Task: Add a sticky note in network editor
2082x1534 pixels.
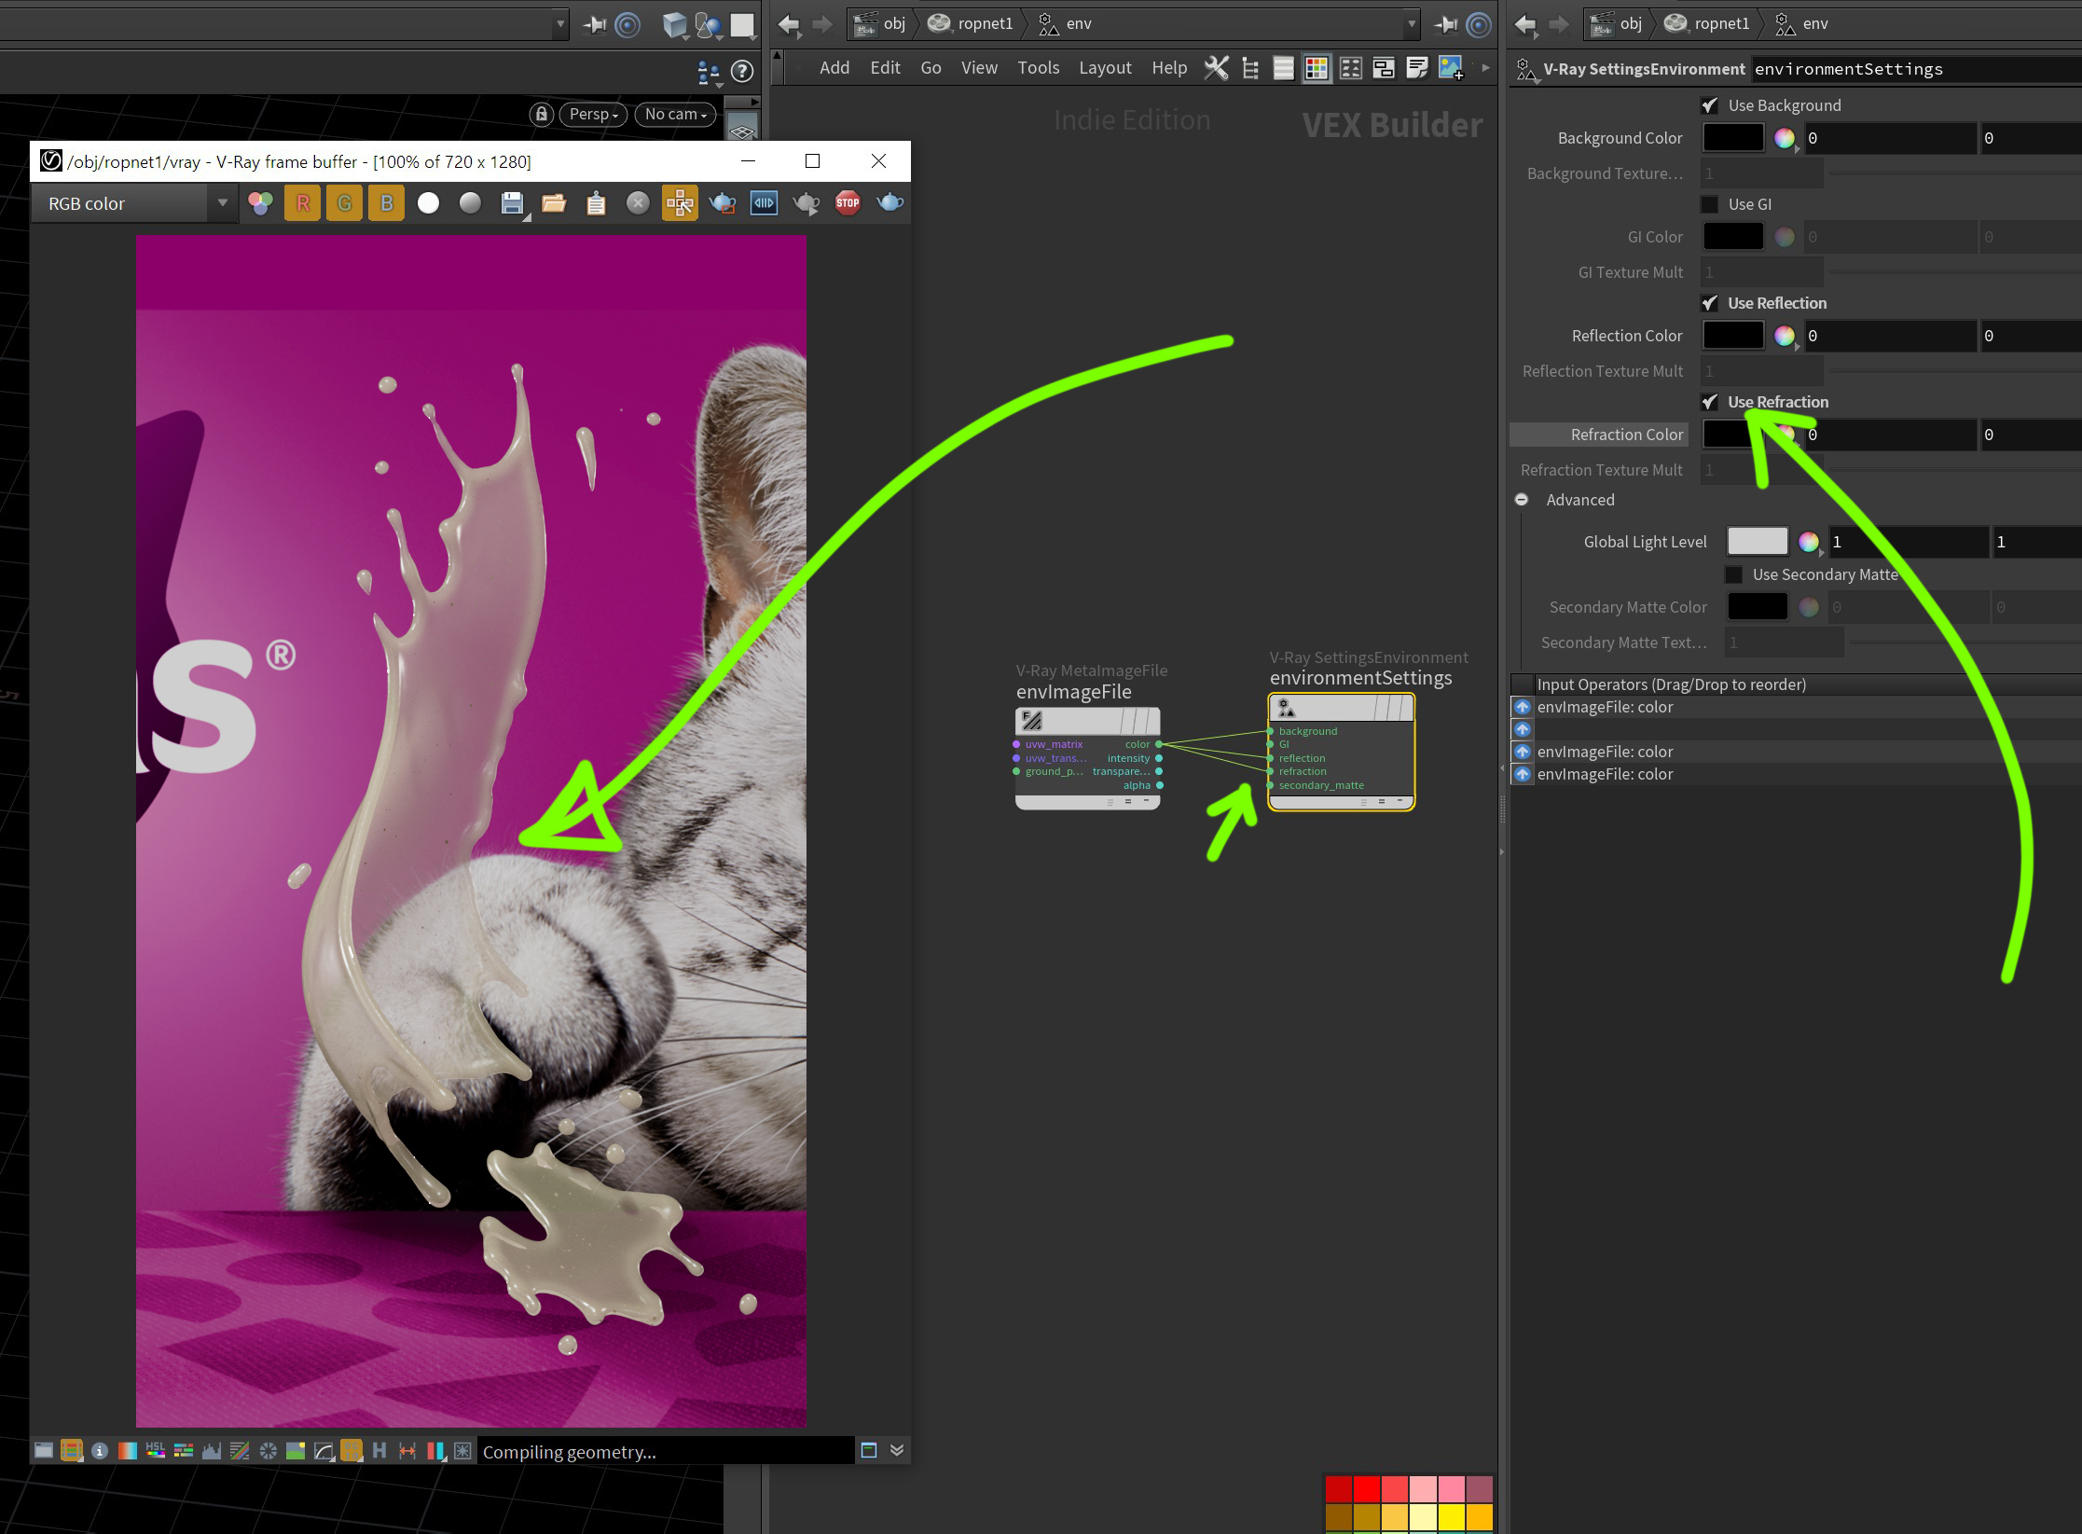Action: point(1417,68)
